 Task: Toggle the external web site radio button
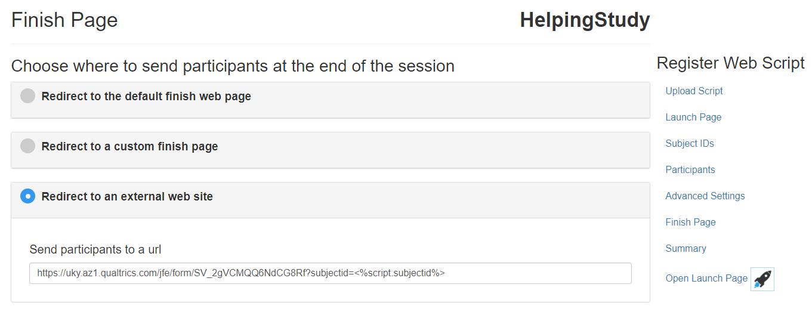coord(27,196)
